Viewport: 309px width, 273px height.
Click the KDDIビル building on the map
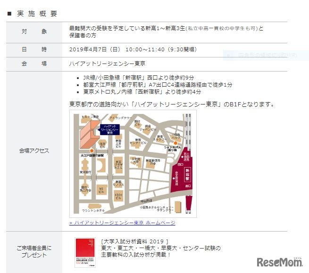click(118, 196)
